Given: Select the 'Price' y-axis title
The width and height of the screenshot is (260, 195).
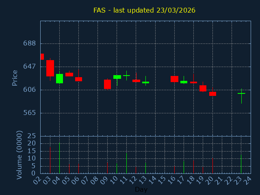Looking at the screenshot, I should click(15, 78).
